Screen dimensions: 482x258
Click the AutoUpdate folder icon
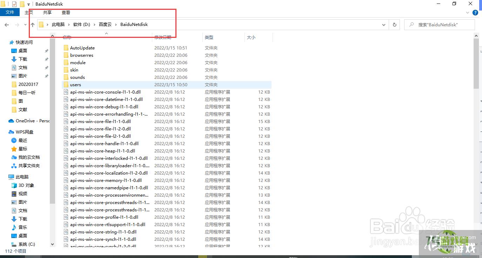click(66, 48)
